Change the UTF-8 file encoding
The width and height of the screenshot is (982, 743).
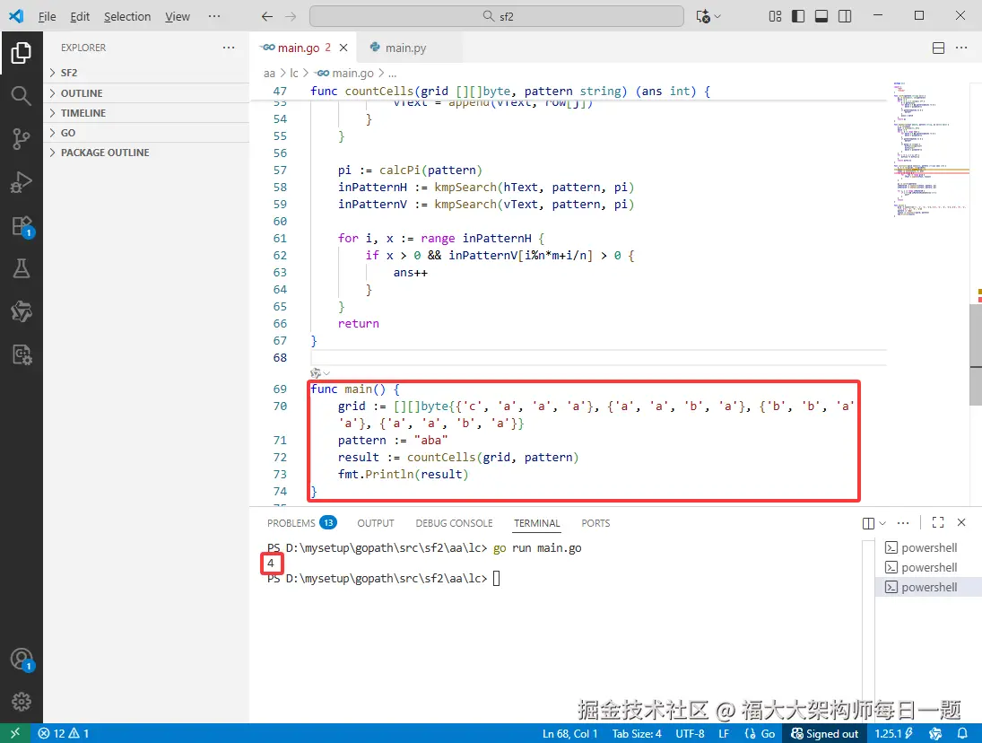tap(691, 733)
